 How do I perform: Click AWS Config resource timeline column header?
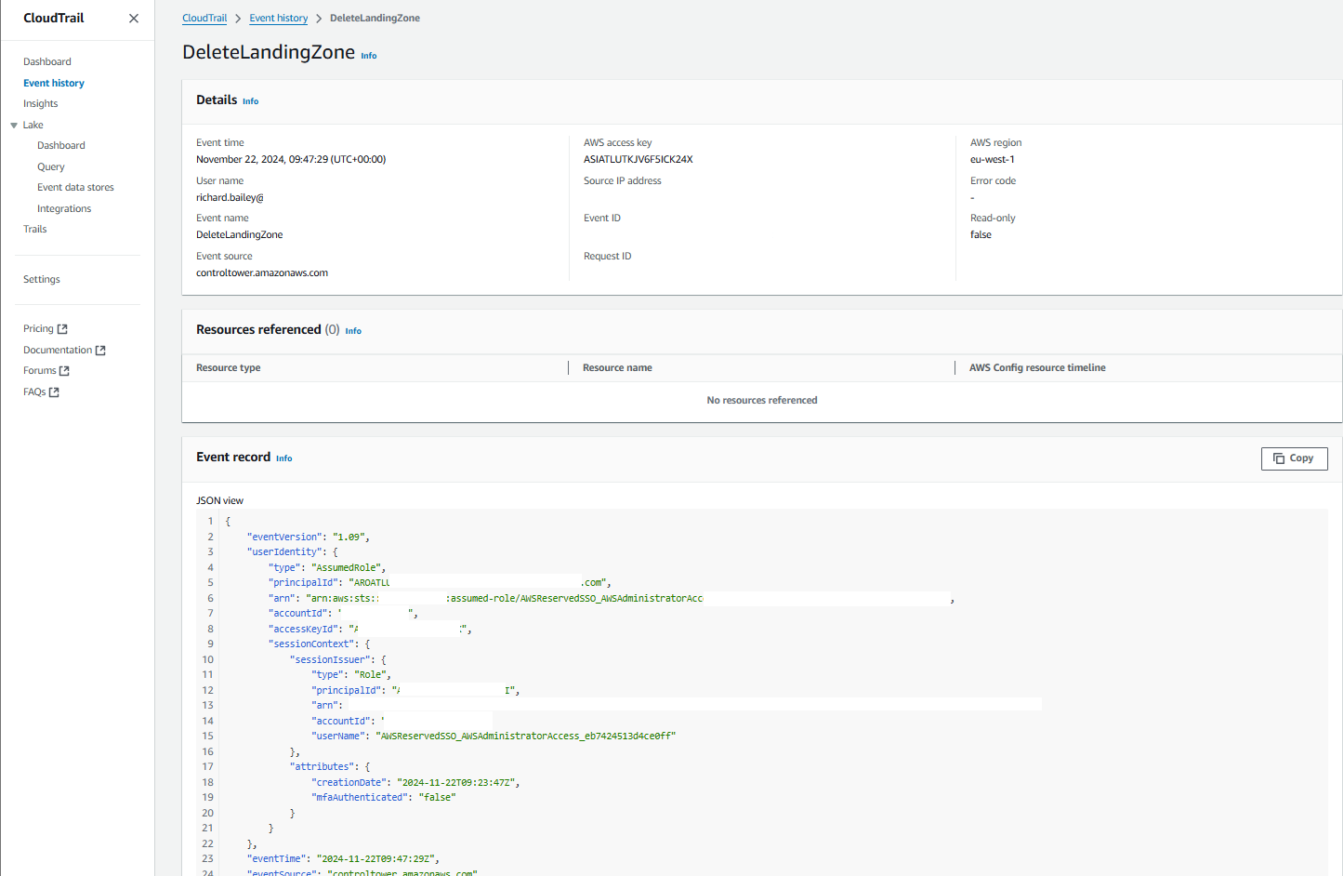click(1037, 368)
